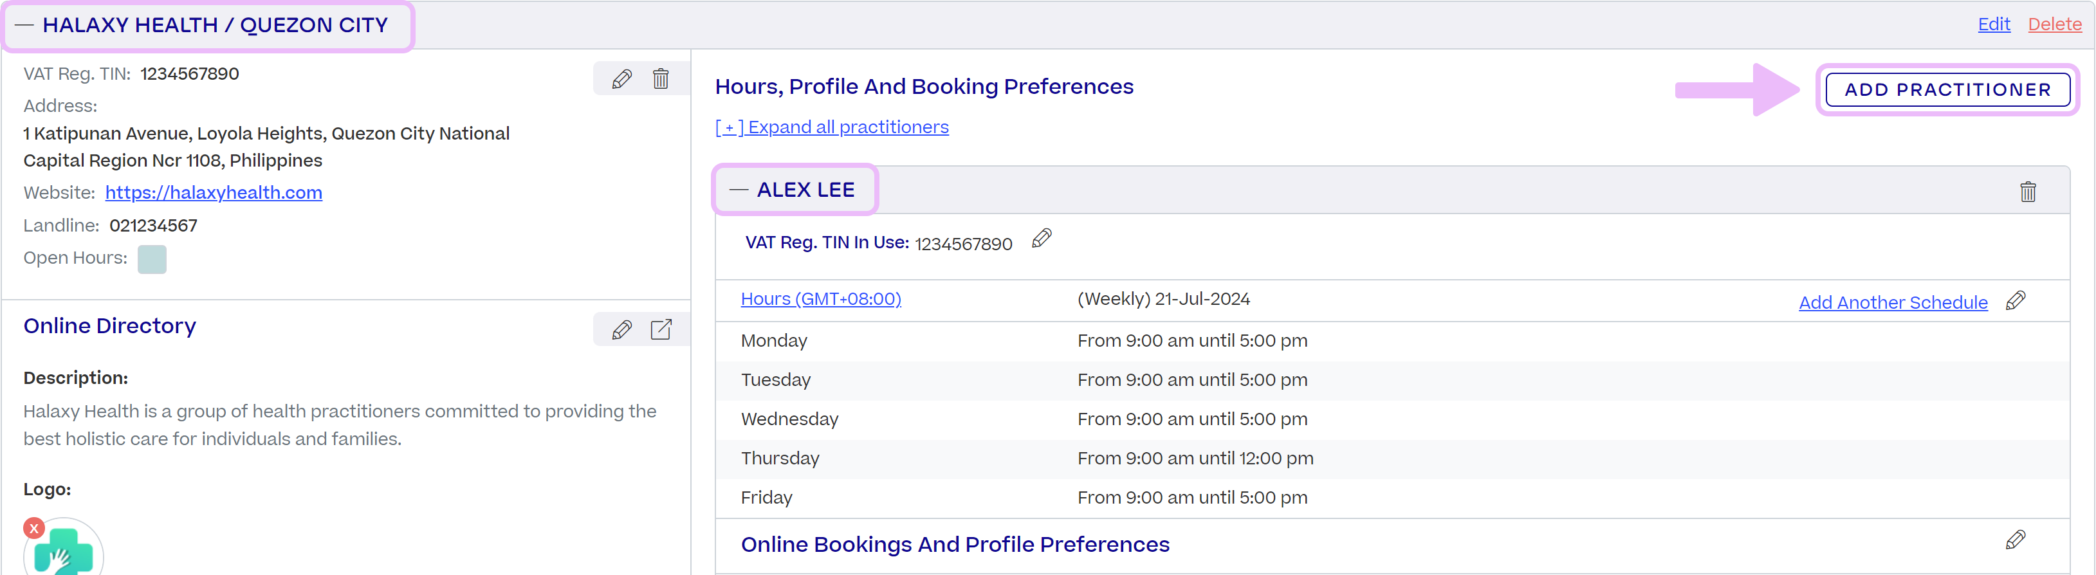The image size is (2096, 575).
Task: Click the 1 Katipunan Avenue address text
Action: click(267, 147)
